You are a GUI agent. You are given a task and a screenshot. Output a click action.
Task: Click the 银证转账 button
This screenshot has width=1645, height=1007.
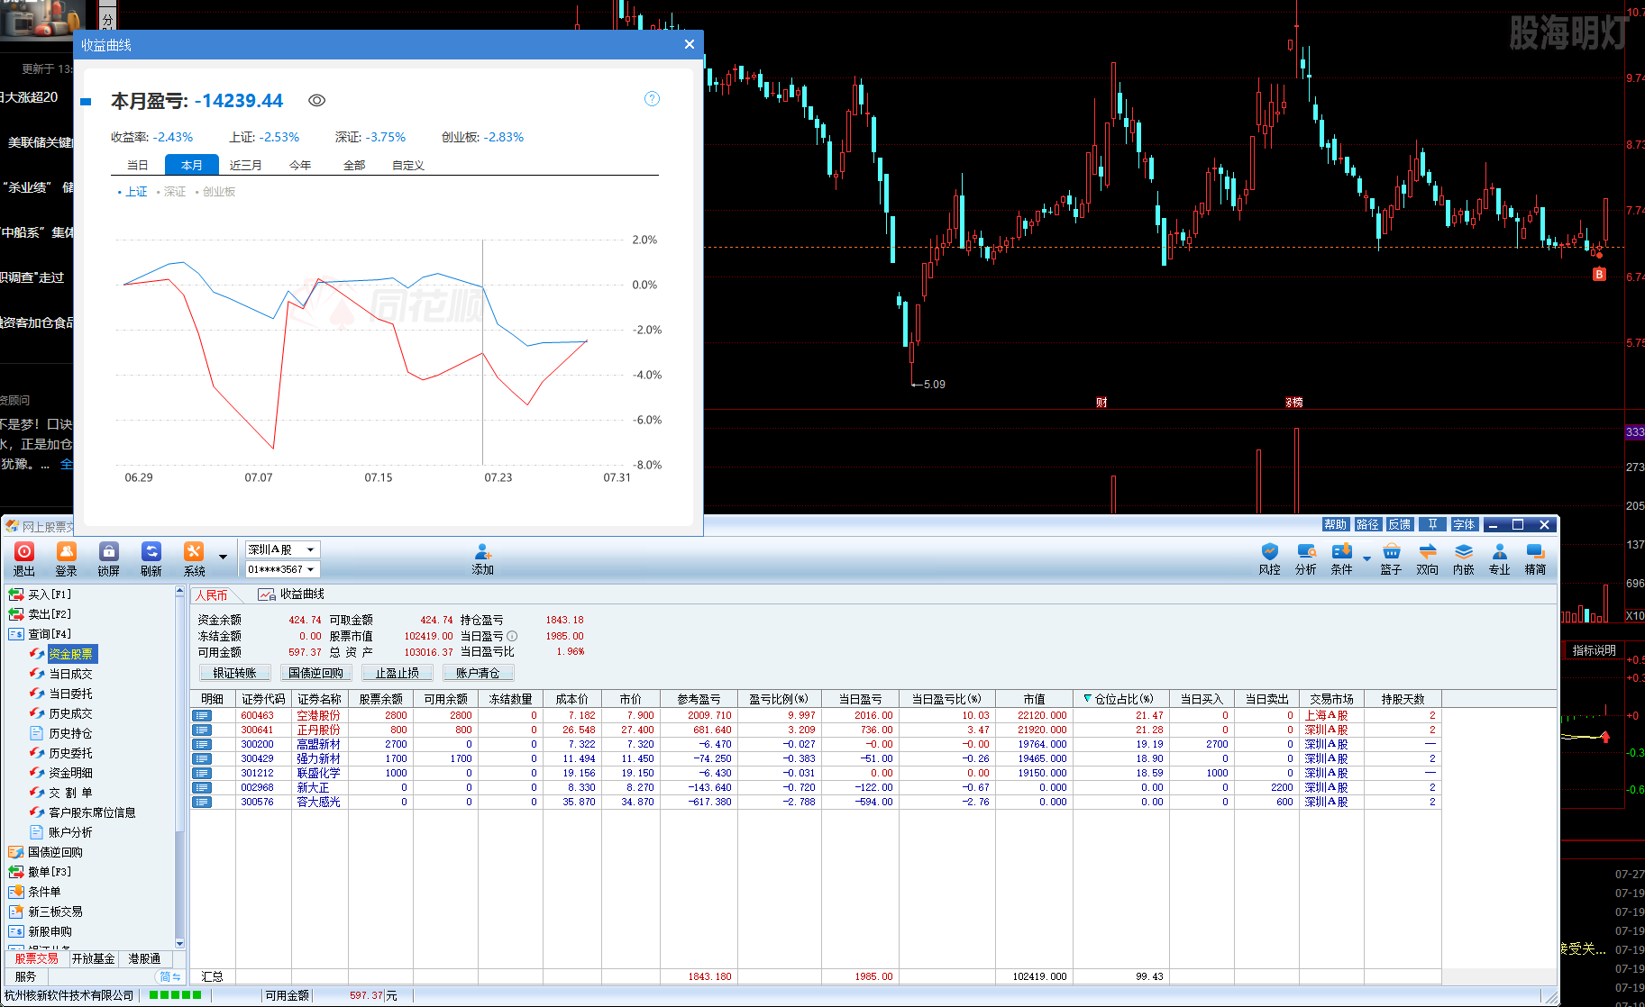[x=234, y=673]
